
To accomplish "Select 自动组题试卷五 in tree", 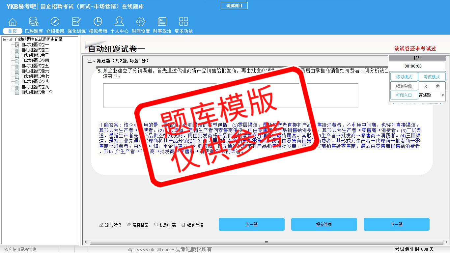I will point(35,66).
